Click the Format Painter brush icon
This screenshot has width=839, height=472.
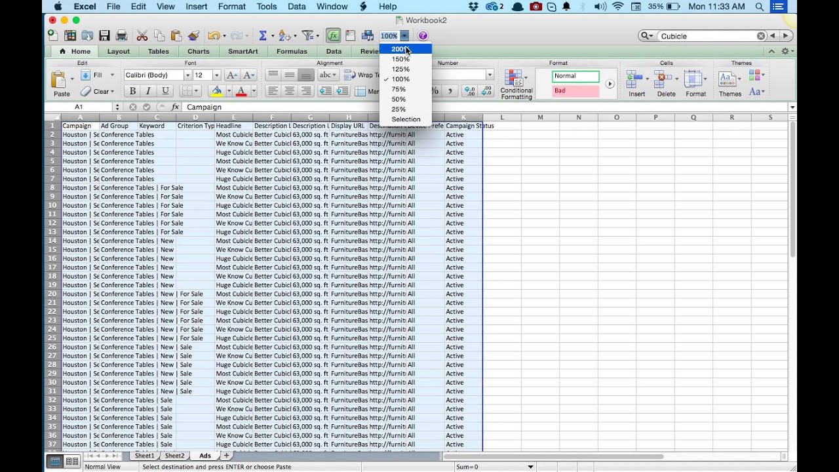click(193, 35)
